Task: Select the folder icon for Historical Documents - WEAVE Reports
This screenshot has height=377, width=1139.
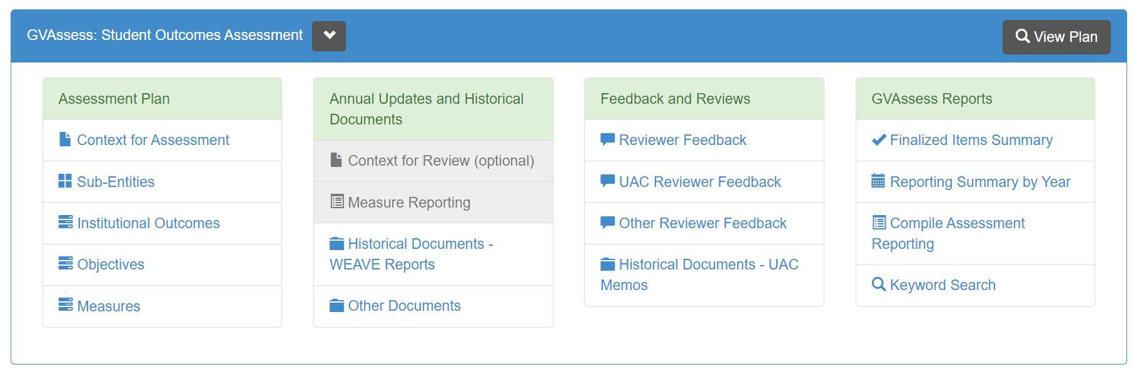Action: (x=336, y=244)
